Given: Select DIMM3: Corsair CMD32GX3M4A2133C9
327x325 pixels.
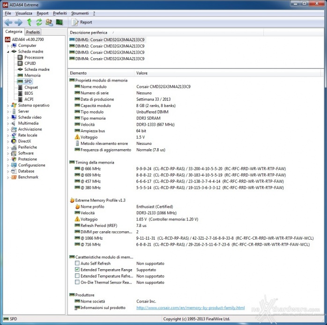Looking at the screenshot, I should pyautogui.click(x=110, y=53).
